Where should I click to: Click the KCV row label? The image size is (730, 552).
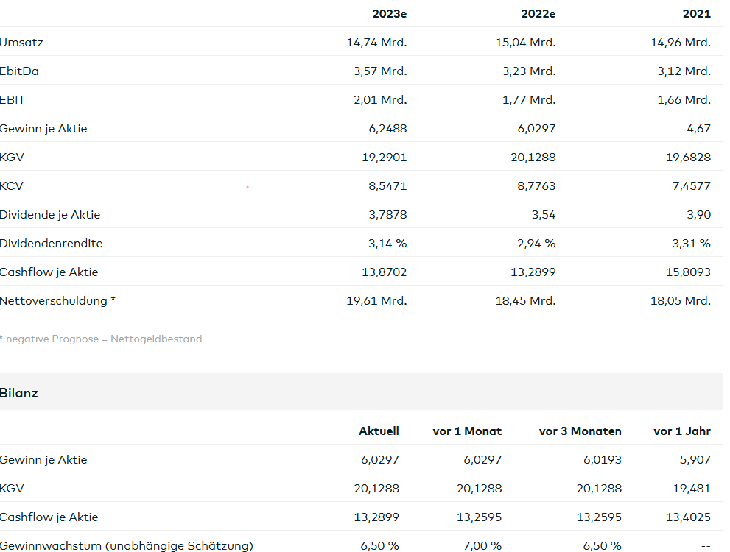[12, 186]
